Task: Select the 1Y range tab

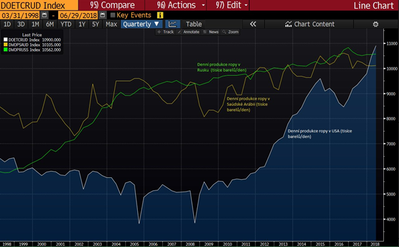Action: [x=82, y=24]
